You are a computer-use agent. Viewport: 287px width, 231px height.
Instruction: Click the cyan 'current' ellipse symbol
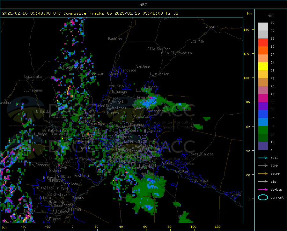(263, 197)
